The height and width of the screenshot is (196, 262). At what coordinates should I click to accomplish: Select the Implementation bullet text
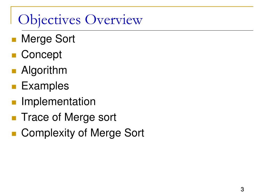pyautogui.click(x=58, y=102)
